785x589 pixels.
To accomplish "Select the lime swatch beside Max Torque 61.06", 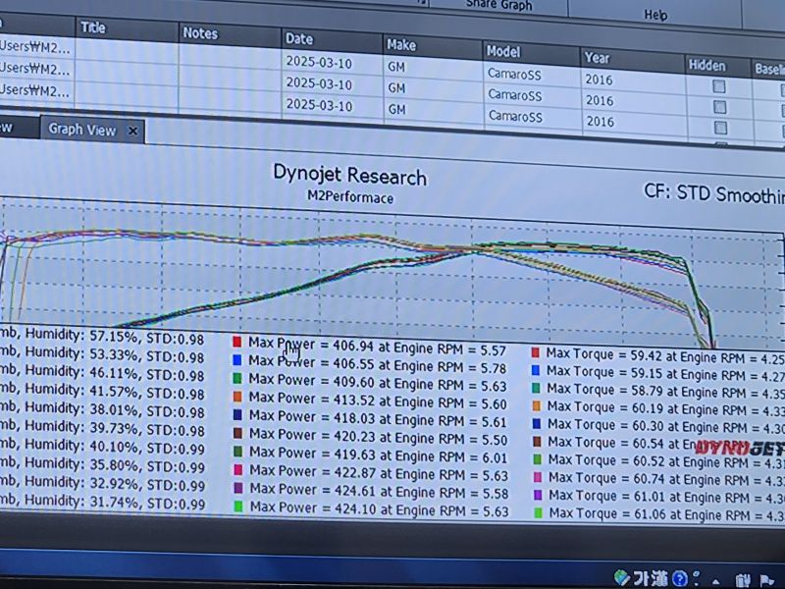I will (538, 512).
